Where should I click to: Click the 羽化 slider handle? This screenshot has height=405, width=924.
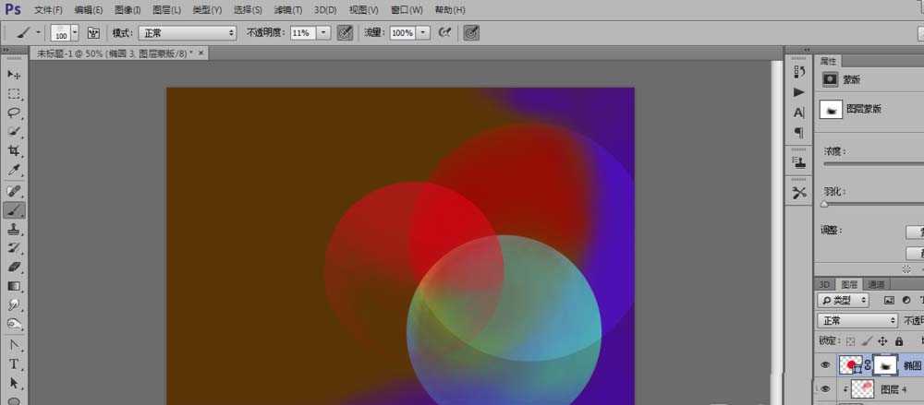[824, 205]
